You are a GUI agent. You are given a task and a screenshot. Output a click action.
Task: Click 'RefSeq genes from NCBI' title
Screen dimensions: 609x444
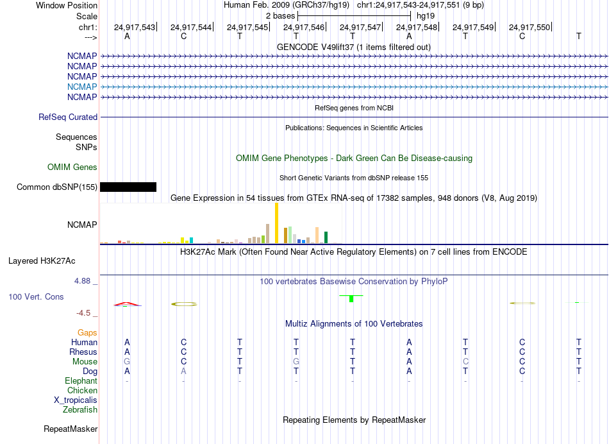pos(355,108)
